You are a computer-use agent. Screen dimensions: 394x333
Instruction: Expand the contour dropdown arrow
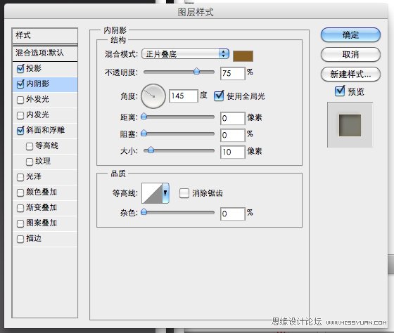(165, 193)
